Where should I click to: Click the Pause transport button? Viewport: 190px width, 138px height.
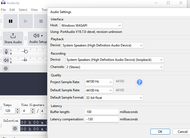(11, 21)
